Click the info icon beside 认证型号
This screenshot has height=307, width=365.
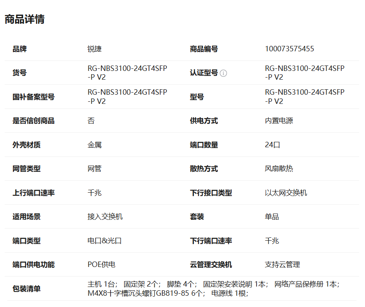[224, 73]
